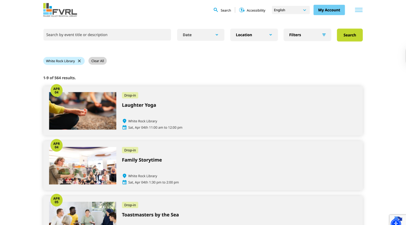Click the magnifying glass search icon
The height and width of the screenshot is (225, 406).
[x=216, y=10]
